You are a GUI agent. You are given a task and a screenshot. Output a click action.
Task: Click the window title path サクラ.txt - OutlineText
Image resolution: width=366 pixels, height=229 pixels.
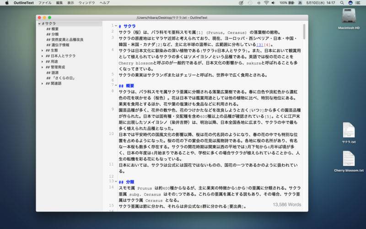point(172,18)
